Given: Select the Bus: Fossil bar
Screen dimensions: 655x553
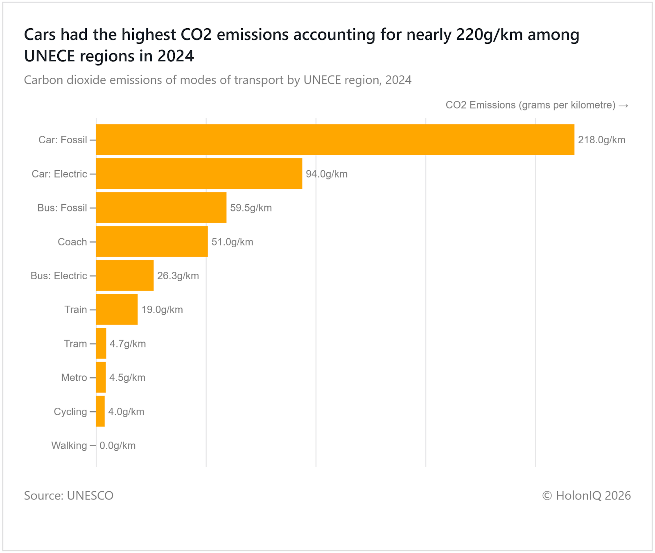Looking at the screenshot, I should pos(161,208).
